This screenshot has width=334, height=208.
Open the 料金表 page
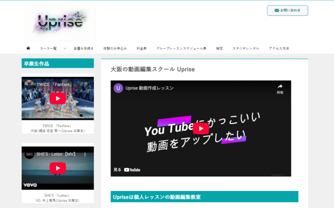tap(141, 48)
